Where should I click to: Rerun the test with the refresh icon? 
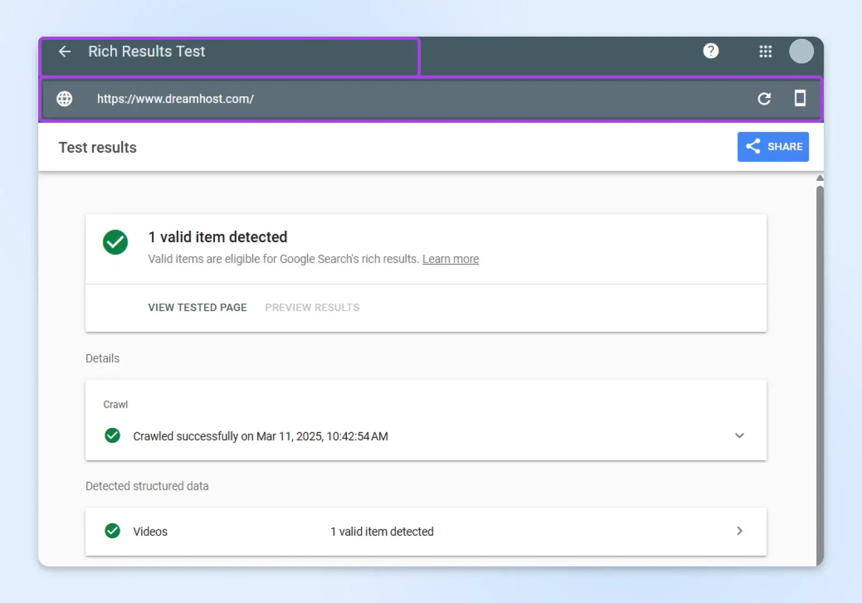764,99
